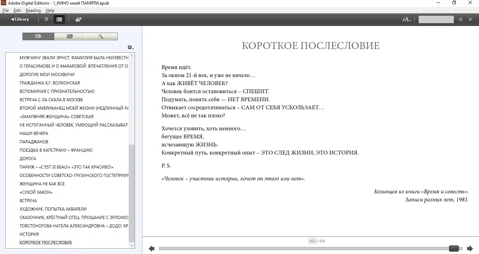Open chapter ОСОБЕННОСТИ СОВЕТСКО-ГРУЗИНСКОГО
The height and width of the screenshot is (254, 479).
point(74,175)
